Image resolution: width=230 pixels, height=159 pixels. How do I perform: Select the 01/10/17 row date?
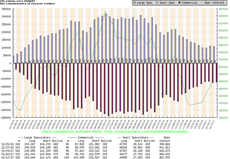[x=7, y=154]
